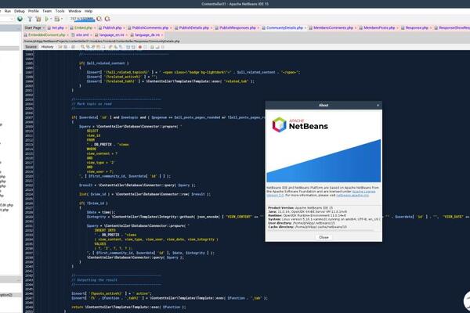
Task: Select the Source editor view
Action: 31,47
